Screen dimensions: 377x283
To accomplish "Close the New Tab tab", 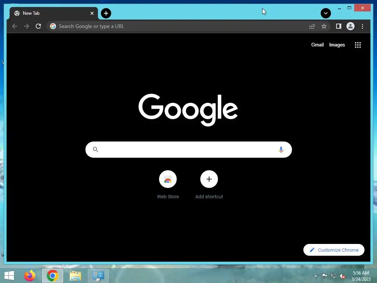I will coord(92,13).
